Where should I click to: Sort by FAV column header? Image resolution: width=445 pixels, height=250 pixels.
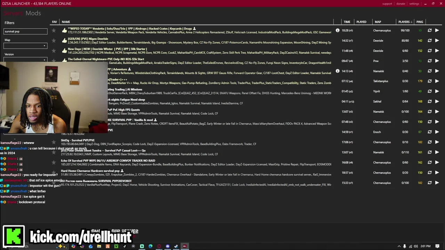(54, 22)
